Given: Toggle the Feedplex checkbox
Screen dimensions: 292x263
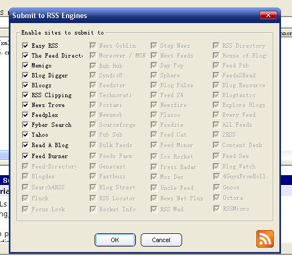Looking at the screenshot, I should point(25,115).
